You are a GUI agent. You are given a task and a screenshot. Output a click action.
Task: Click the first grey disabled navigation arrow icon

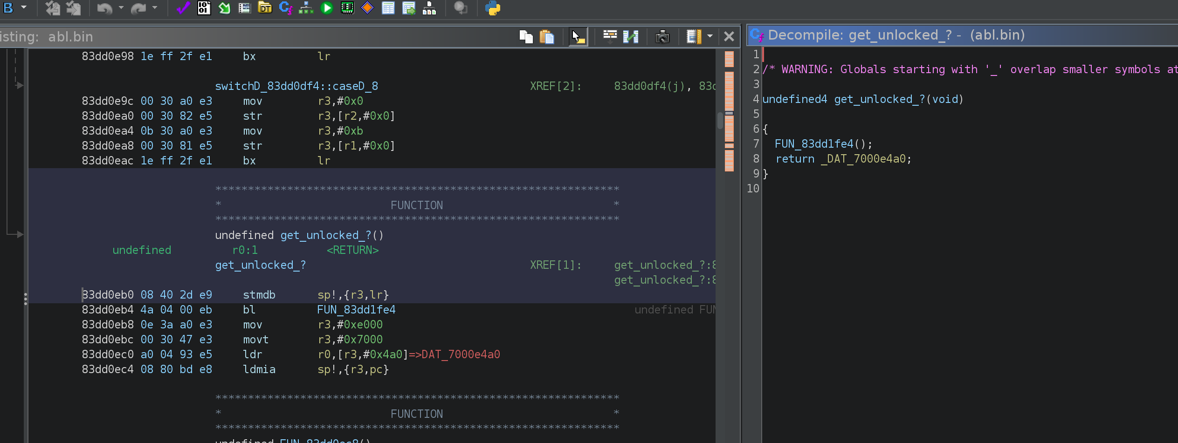53,8
